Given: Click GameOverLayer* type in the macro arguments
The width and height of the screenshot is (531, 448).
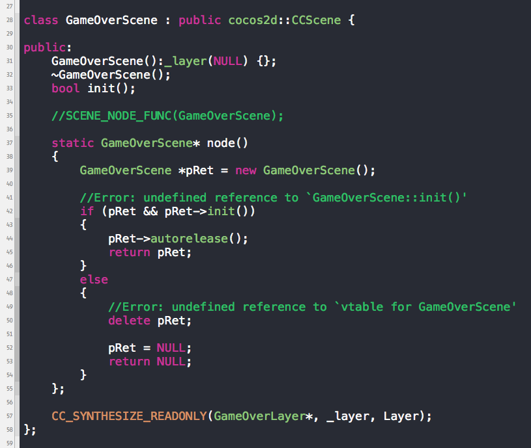Looking at the screenshot, I should pyautogui.click(x=263, y=416).
